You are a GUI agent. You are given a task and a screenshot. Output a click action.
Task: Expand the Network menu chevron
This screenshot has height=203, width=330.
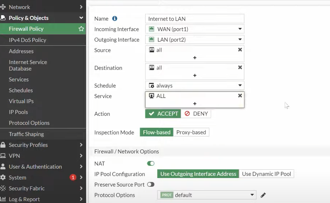coord(81,7)
